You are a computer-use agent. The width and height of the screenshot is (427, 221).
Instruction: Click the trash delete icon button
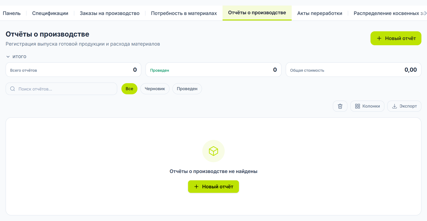click(340, 106)
